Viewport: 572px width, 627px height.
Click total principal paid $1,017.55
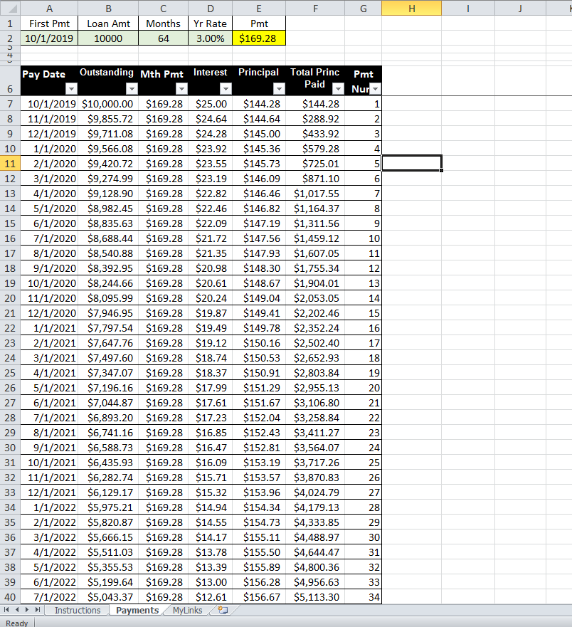point(315,194)
